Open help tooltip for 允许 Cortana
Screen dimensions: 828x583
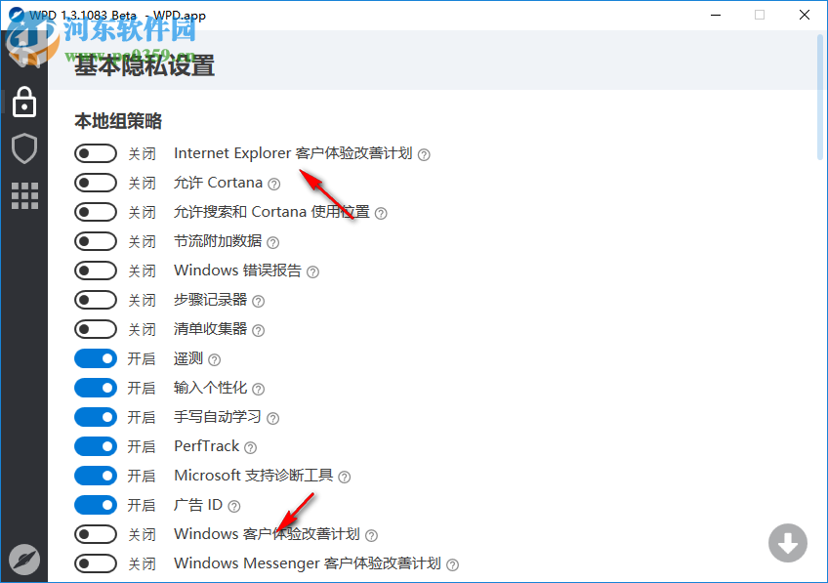(273, 183)
